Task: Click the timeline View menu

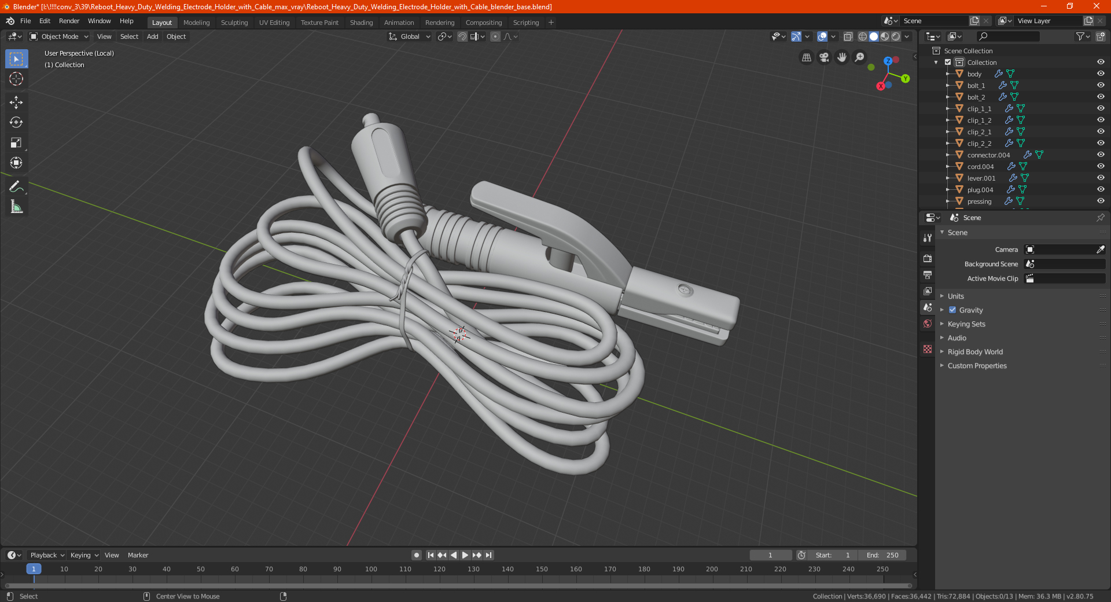Action: pos(112,555)
